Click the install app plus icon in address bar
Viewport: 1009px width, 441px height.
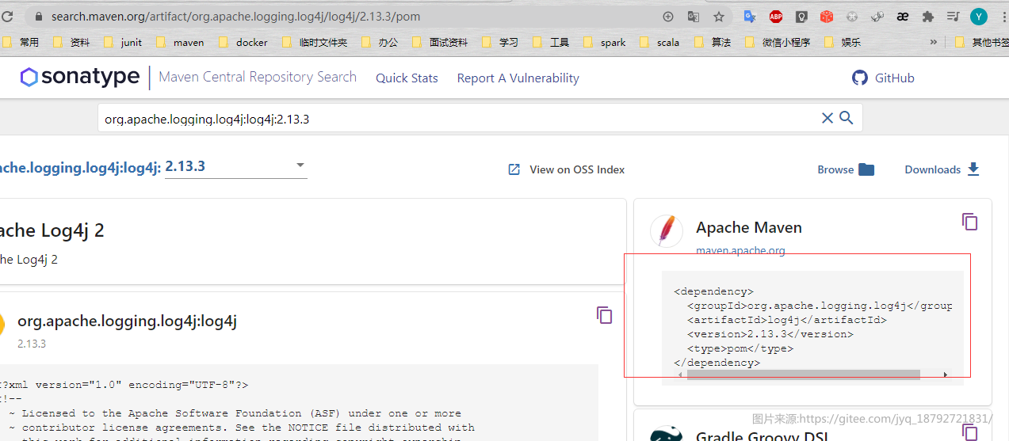pyautogui.click(x=667, y=16)
